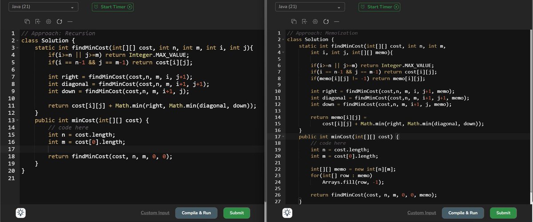Click 'int[][] memo = new int[n][m];' line
Image resolution: width=533 pixels, height=222 pixels.
pos(353,169)
